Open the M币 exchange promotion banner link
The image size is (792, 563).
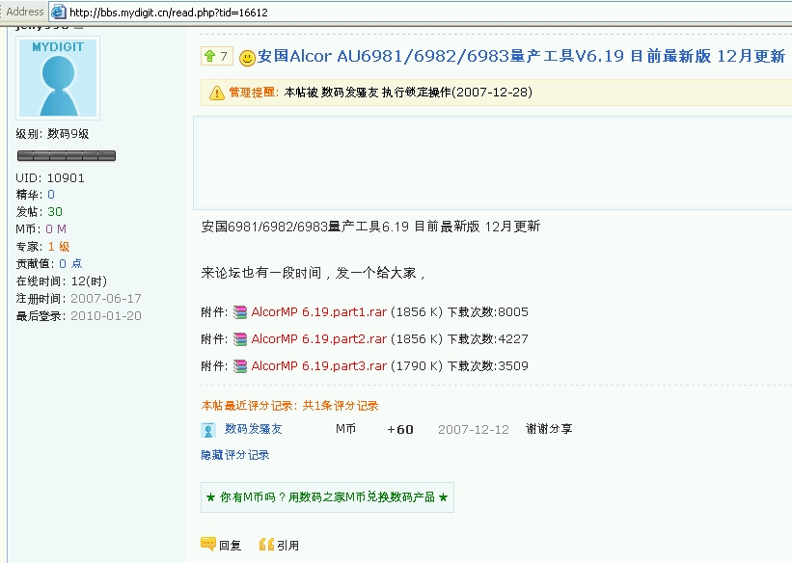(327, 497)
